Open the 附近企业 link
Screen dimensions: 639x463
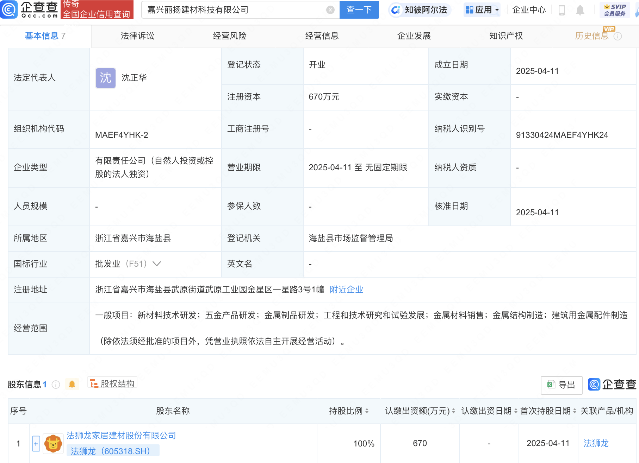coord(346,290)
